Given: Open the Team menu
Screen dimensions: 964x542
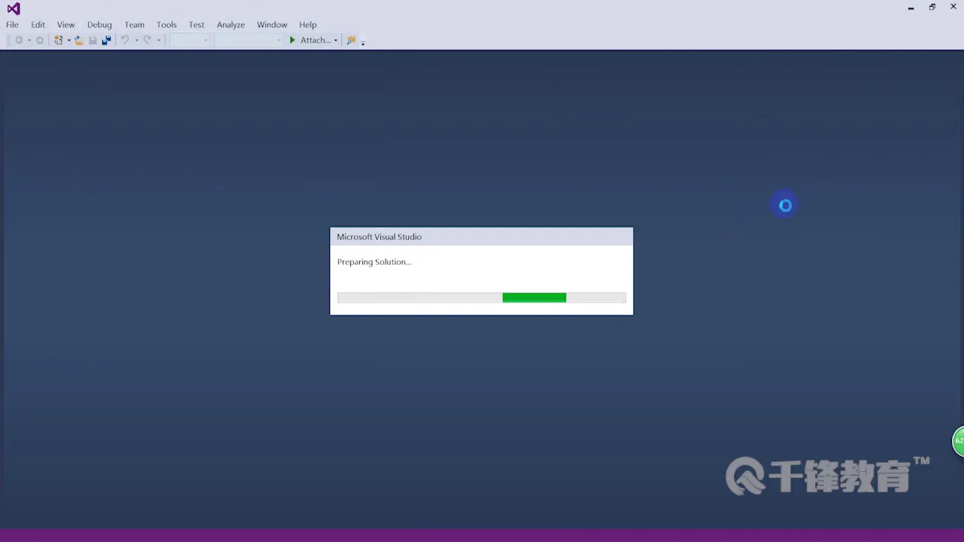Looking at the screenshot, I should point(134,25).
